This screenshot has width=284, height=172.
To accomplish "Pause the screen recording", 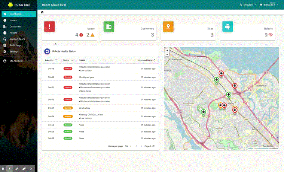I will click(3, 169).
